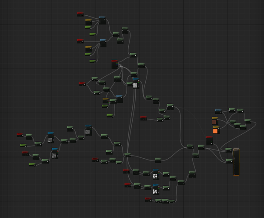This screenshot has height=218, width=264.
Task: Select the topmost blue-header node
Action: tap(102, 20)
